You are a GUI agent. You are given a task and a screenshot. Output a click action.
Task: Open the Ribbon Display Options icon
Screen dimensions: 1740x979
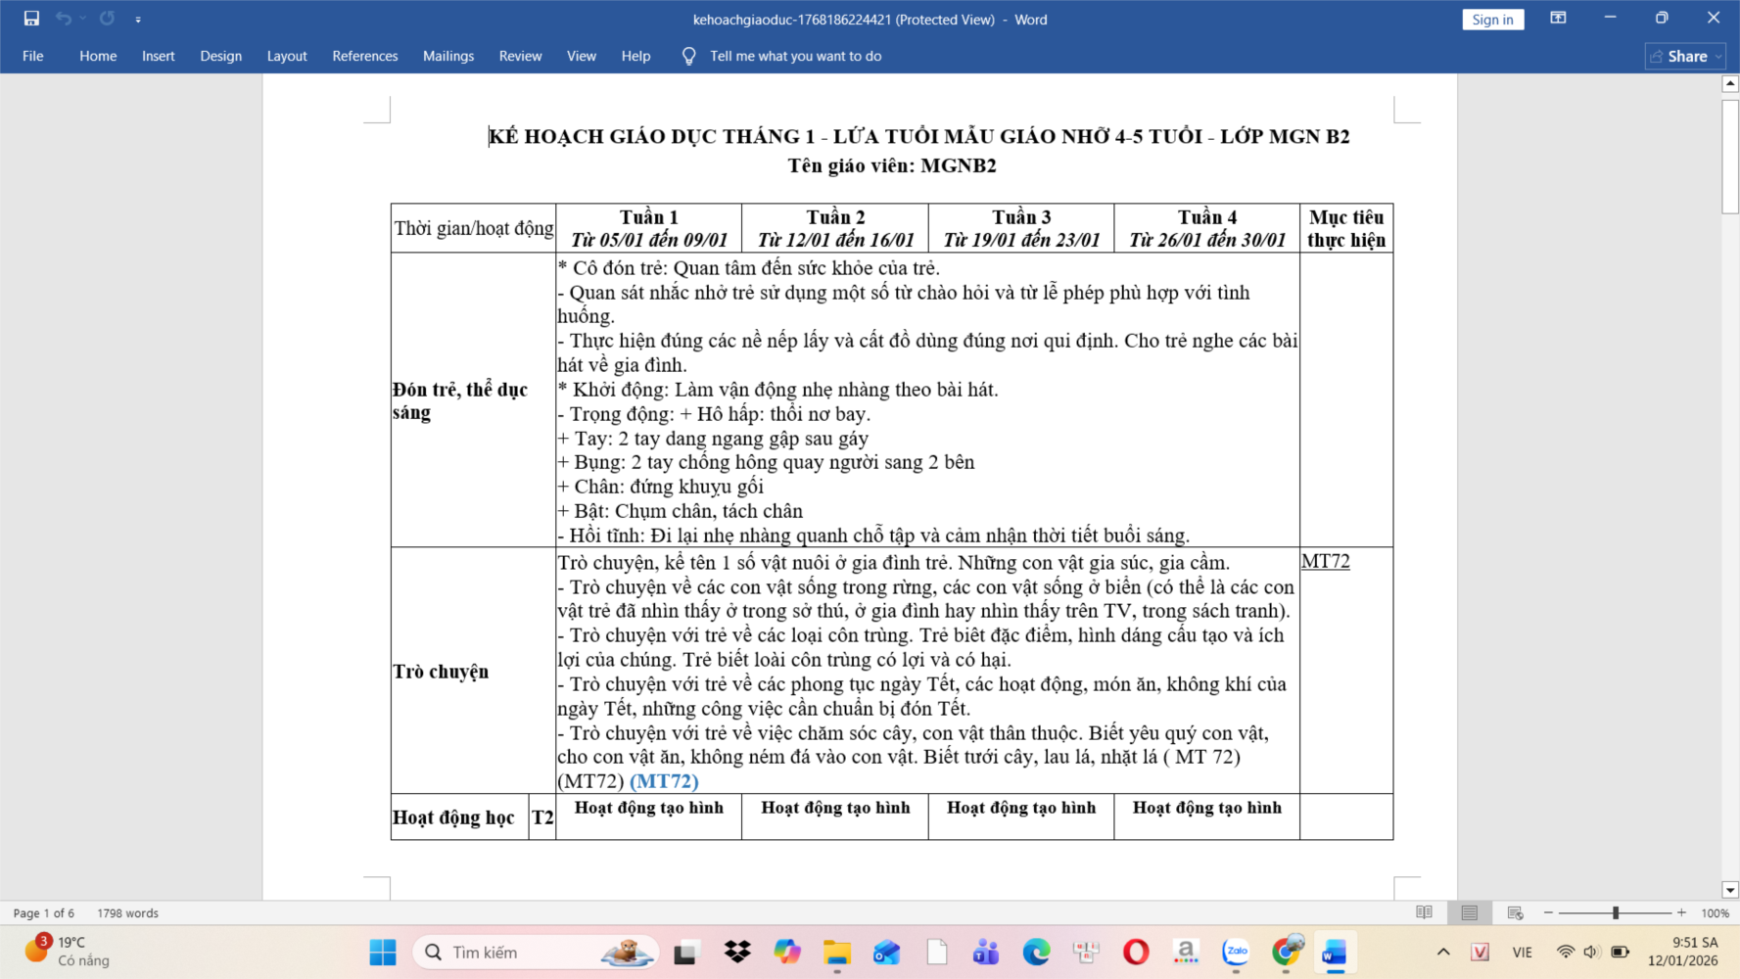click(x=1558, y=19)
